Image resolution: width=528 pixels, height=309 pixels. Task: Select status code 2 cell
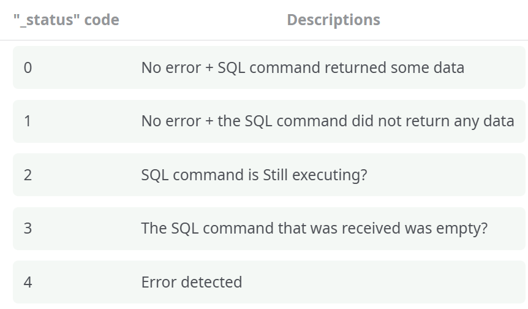tap(28, 175)
